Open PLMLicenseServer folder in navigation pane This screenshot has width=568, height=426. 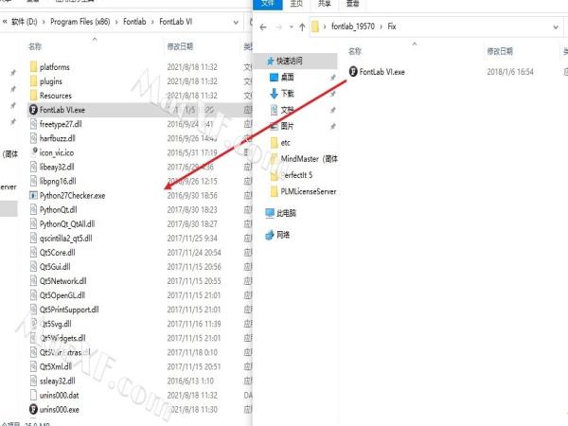(309, 191)
